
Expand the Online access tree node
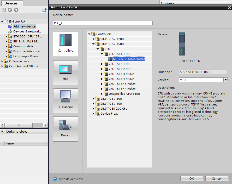pyautogui.click(x=2, y=61)
